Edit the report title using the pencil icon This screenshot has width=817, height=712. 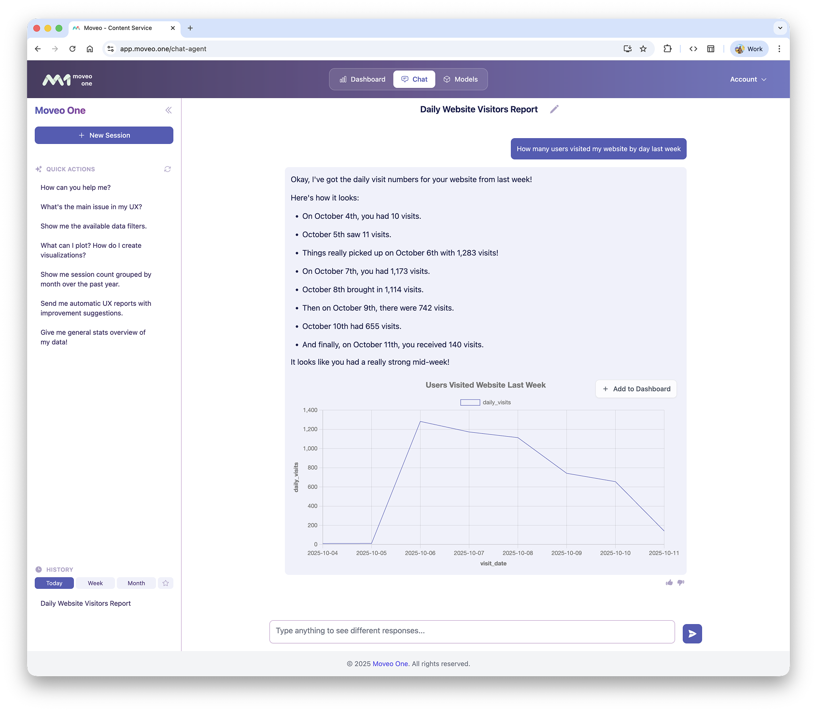[x=554, y=109]
